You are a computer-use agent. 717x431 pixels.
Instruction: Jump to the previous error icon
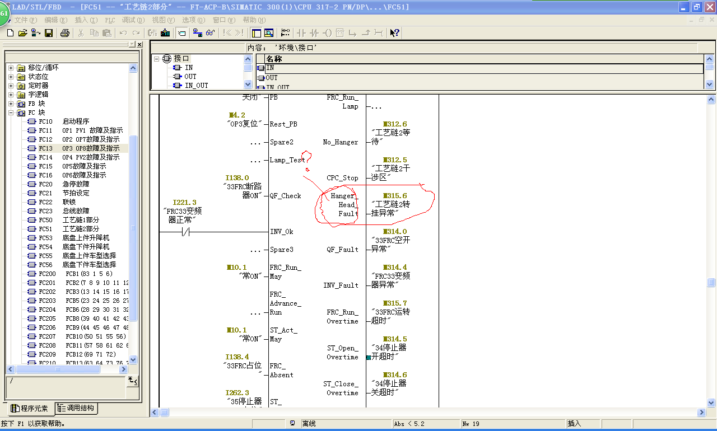227,33
